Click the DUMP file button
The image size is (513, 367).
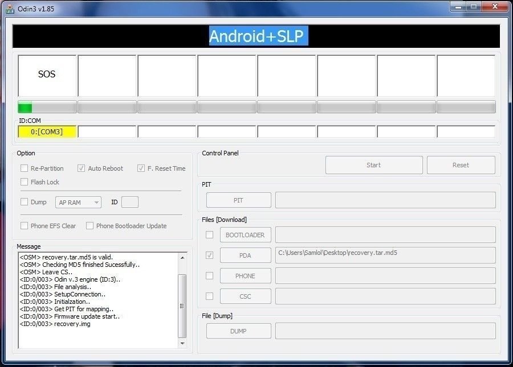click(x=238, y=331)
